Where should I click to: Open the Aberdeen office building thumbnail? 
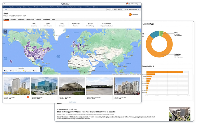click(72, 86)
